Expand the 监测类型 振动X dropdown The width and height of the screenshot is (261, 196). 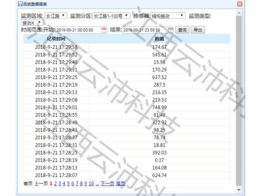point(32,23)
